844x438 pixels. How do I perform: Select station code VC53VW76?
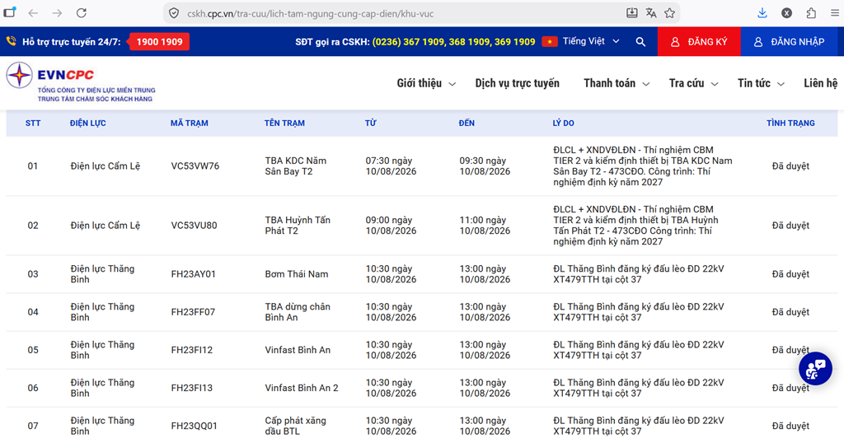tap(195, 166)
